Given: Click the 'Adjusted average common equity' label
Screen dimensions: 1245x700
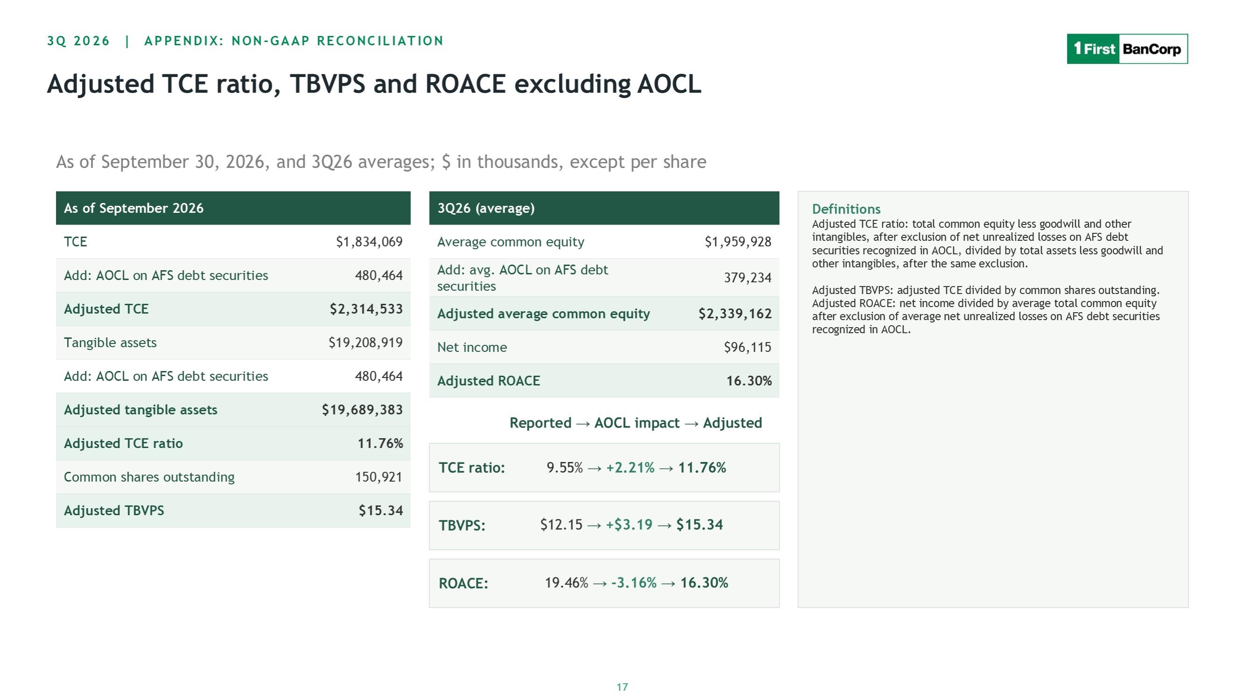Looking at the screenshot, I should tap(544, 314).
